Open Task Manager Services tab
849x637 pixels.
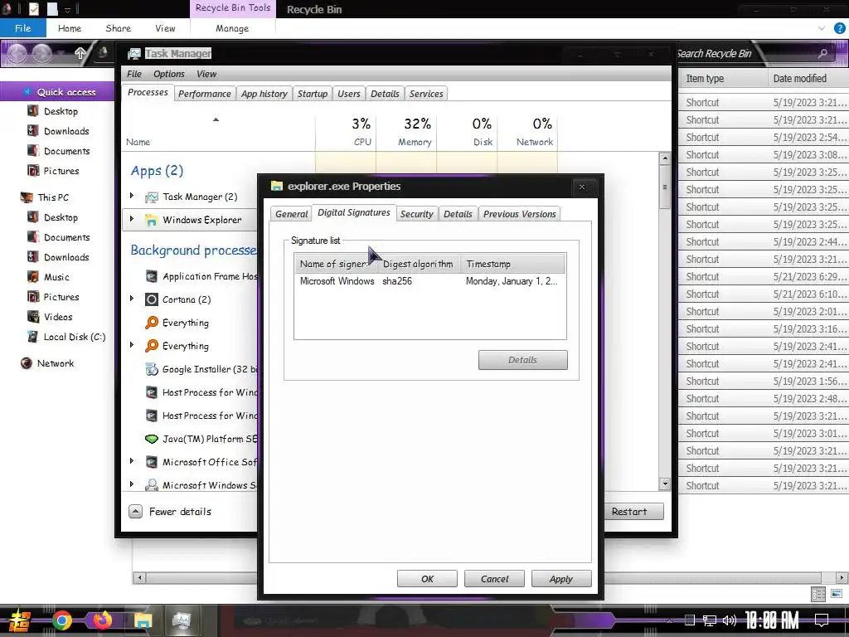pyautogui.click(x=426, y=94)
